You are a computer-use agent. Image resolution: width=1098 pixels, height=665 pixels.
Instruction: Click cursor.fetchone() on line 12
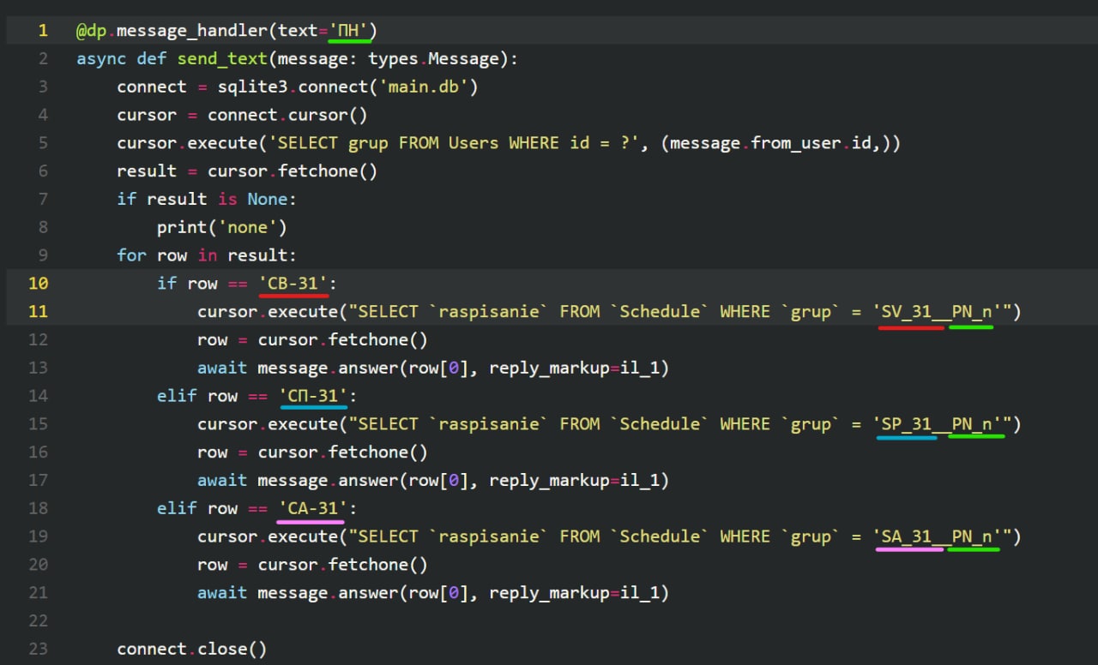point(343,339)
